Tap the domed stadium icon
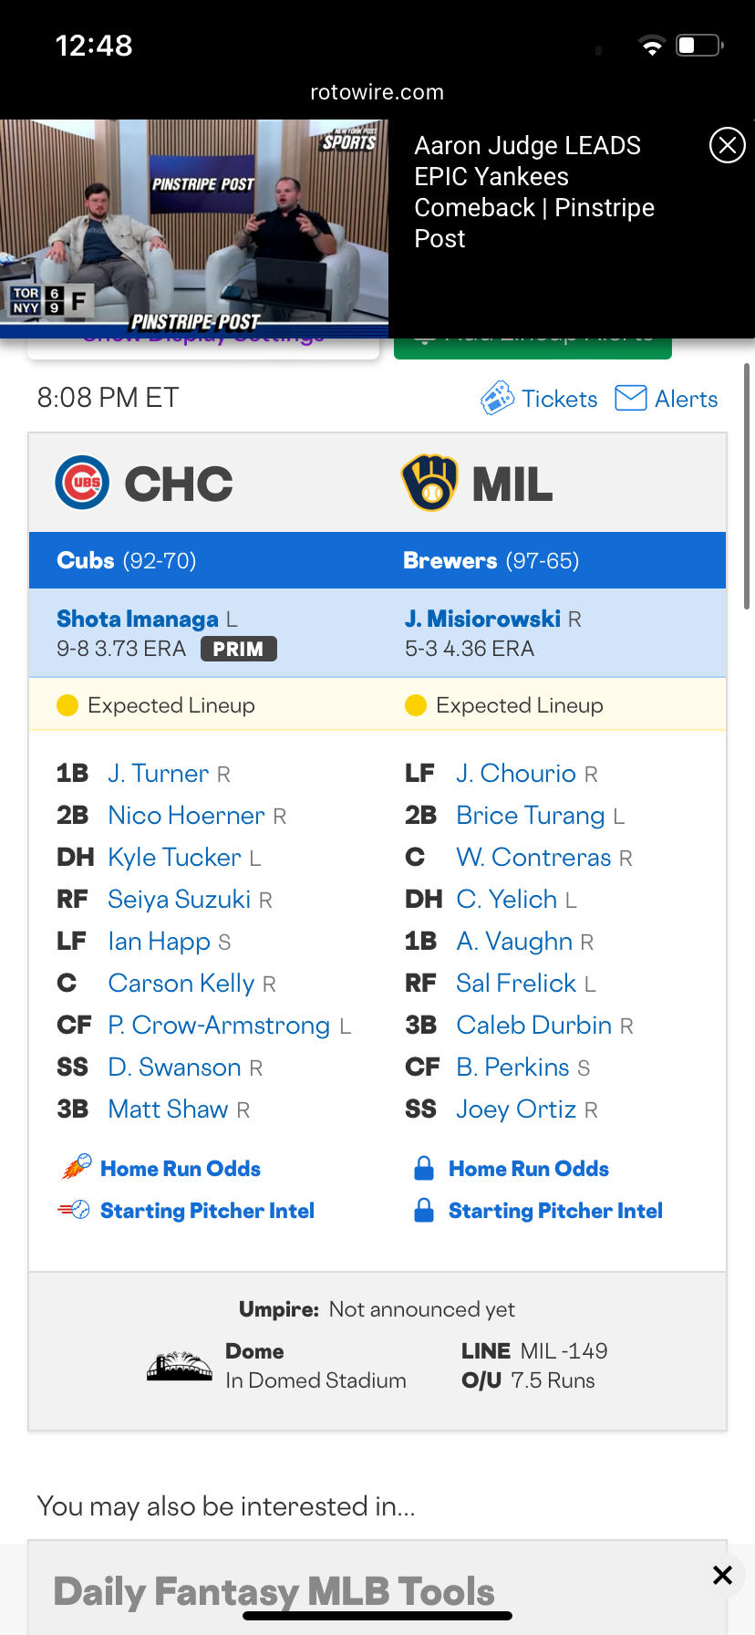The height and width of the screenshot is (1635, 755). 180,1366
